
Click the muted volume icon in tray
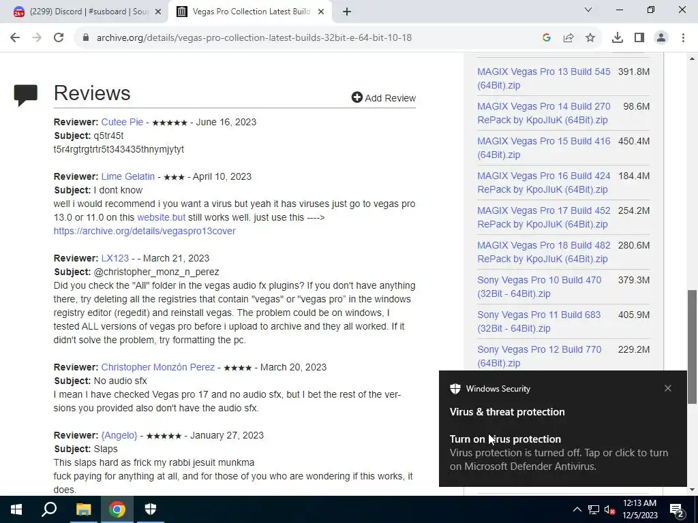coord(610,509)
